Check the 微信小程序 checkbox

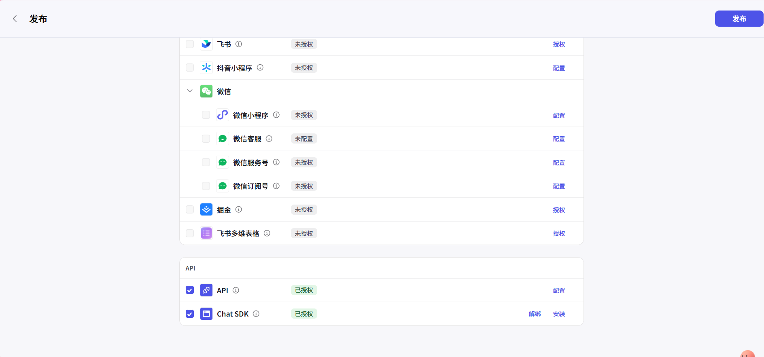(x=206, y=115)
